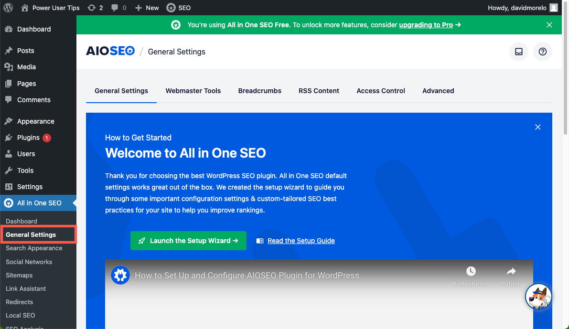Open the AIOSEO fox mascot chat bubble
The width and height of the screenshot is (569, 329).
click(538, 297)
